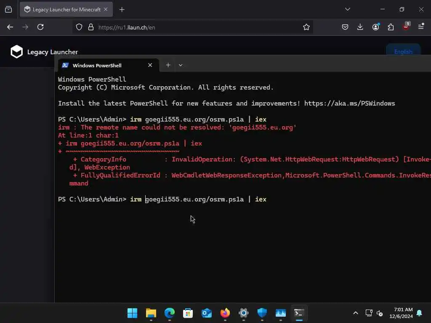Viewport: 431px width, 323px height.
Task: Open File Explorer from taskbar
Action: coord(151,313)
